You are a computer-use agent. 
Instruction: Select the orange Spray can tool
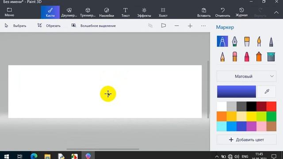[259, 57]
